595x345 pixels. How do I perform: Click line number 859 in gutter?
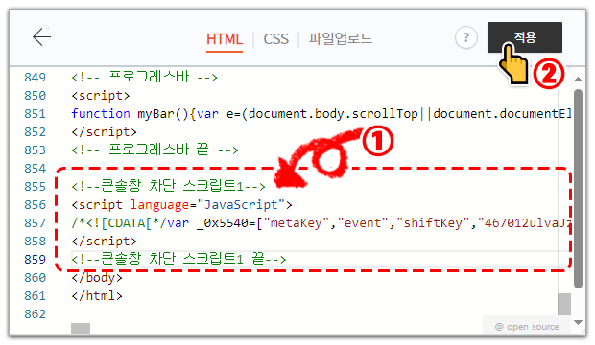(35, 260)
